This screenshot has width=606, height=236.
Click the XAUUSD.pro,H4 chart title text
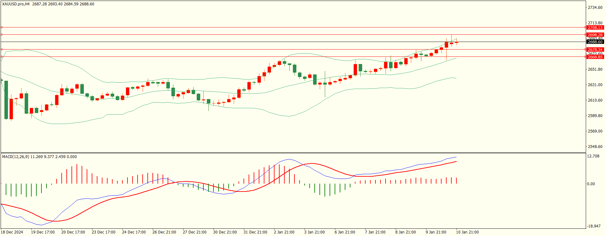point(16,4)
